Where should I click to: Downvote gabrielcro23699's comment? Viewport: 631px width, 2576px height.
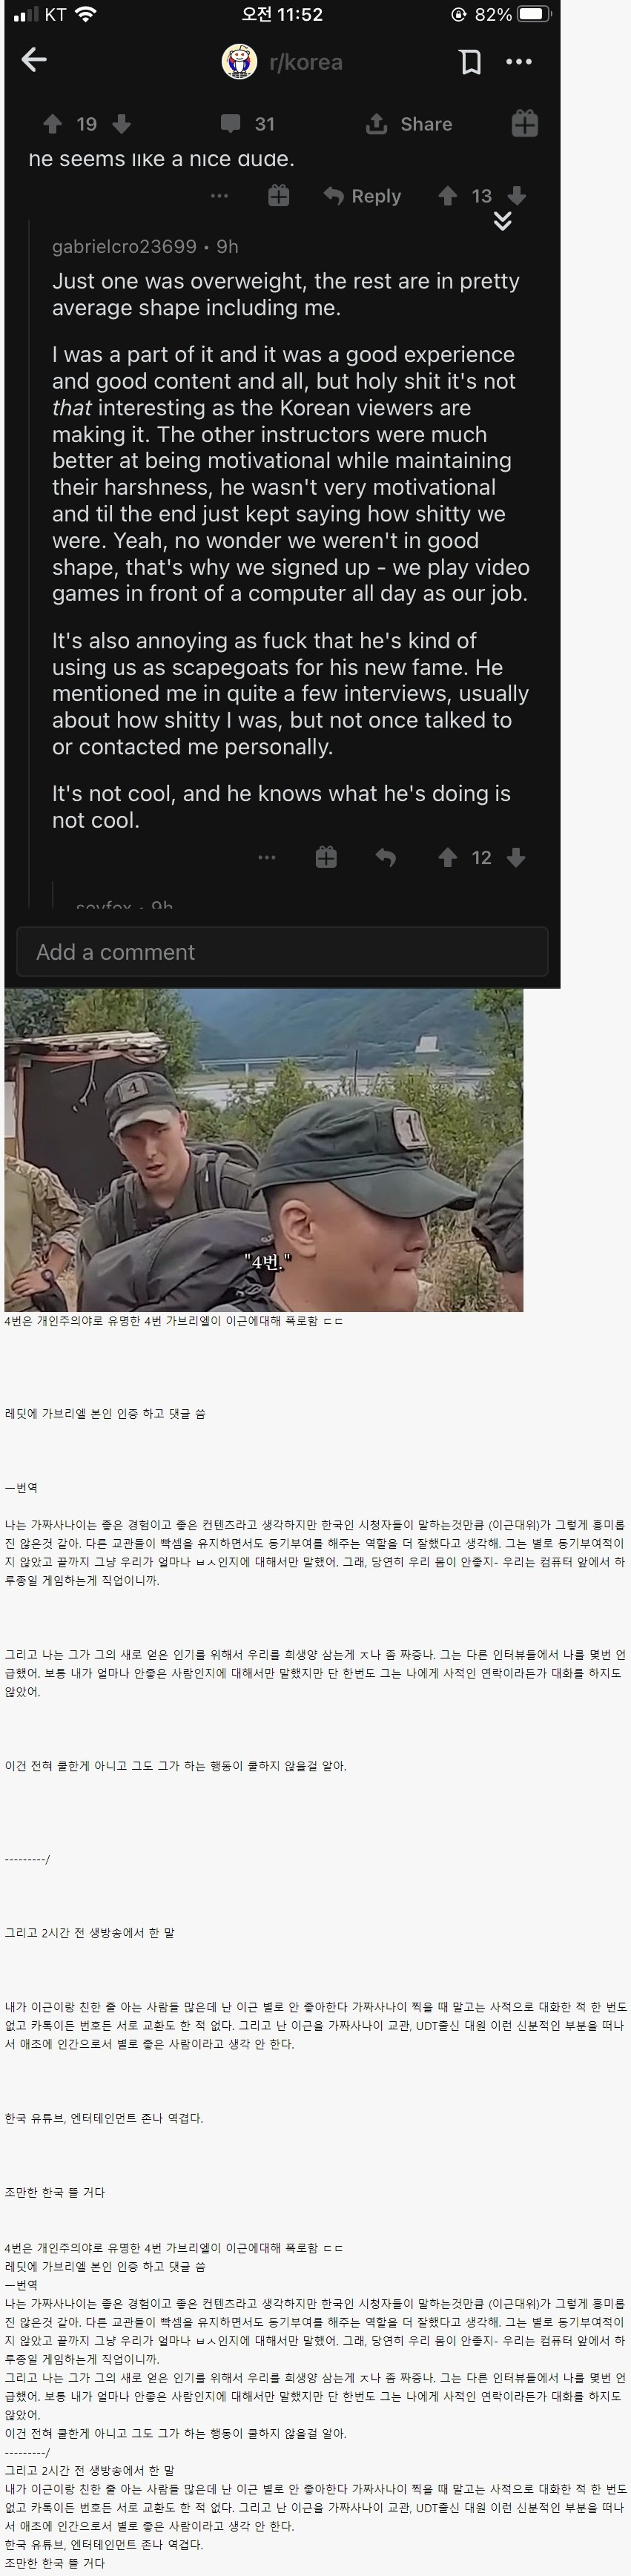(x=516, y=857)
